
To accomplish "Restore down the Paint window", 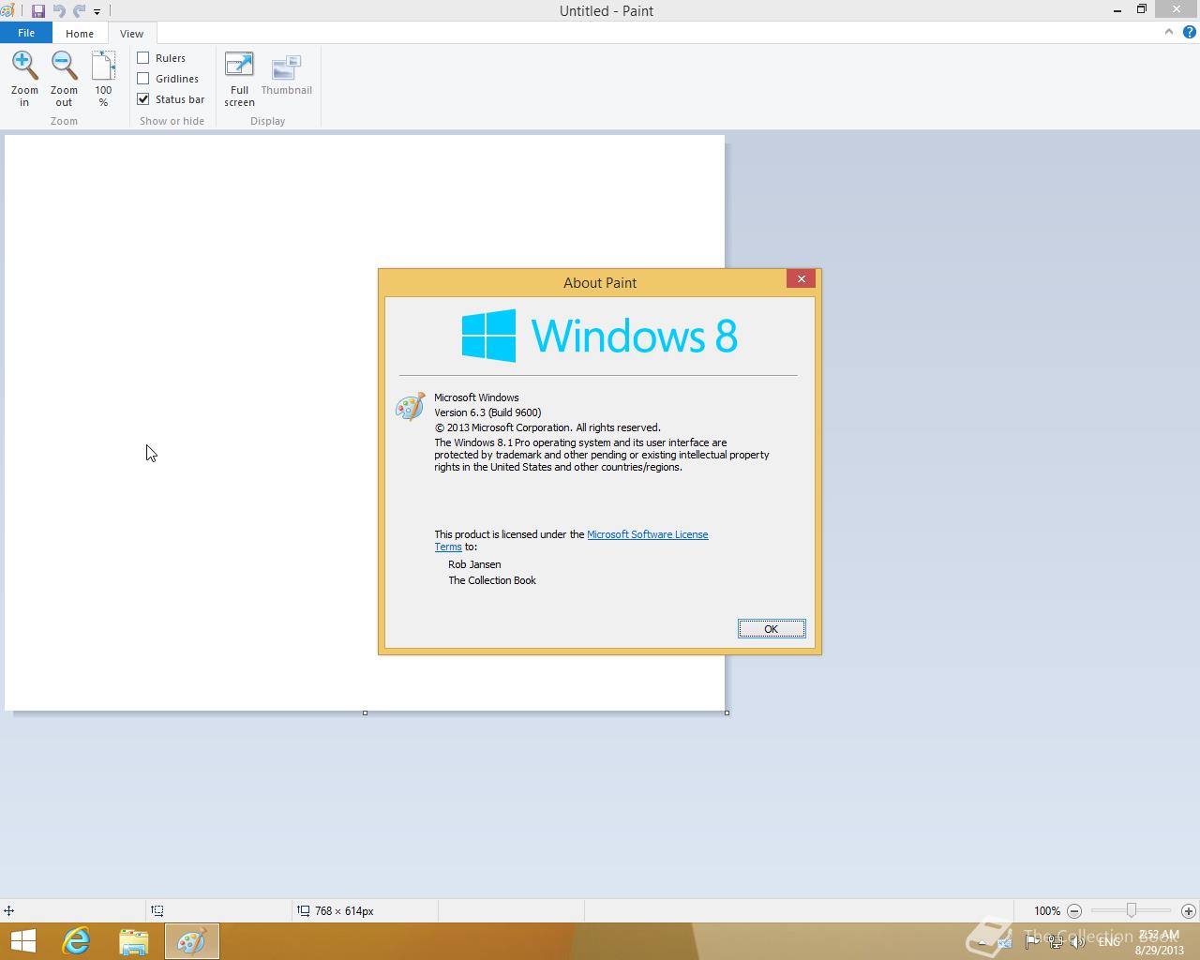I will click(1142, 9).
